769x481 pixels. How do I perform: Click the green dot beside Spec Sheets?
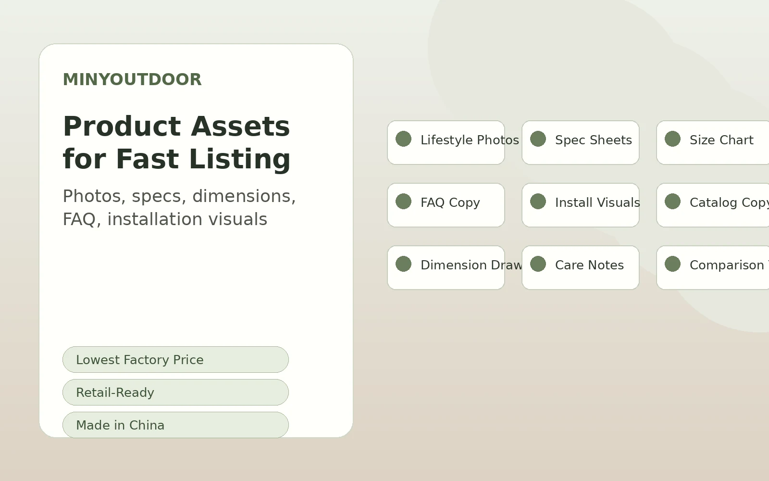click(538, 139)
